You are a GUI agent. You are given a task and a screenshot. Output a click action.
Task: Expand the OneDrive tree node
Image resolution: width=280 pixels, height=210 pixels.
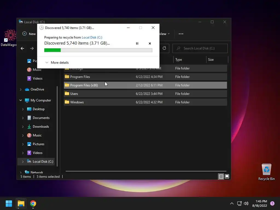click(x=21, y=89)
